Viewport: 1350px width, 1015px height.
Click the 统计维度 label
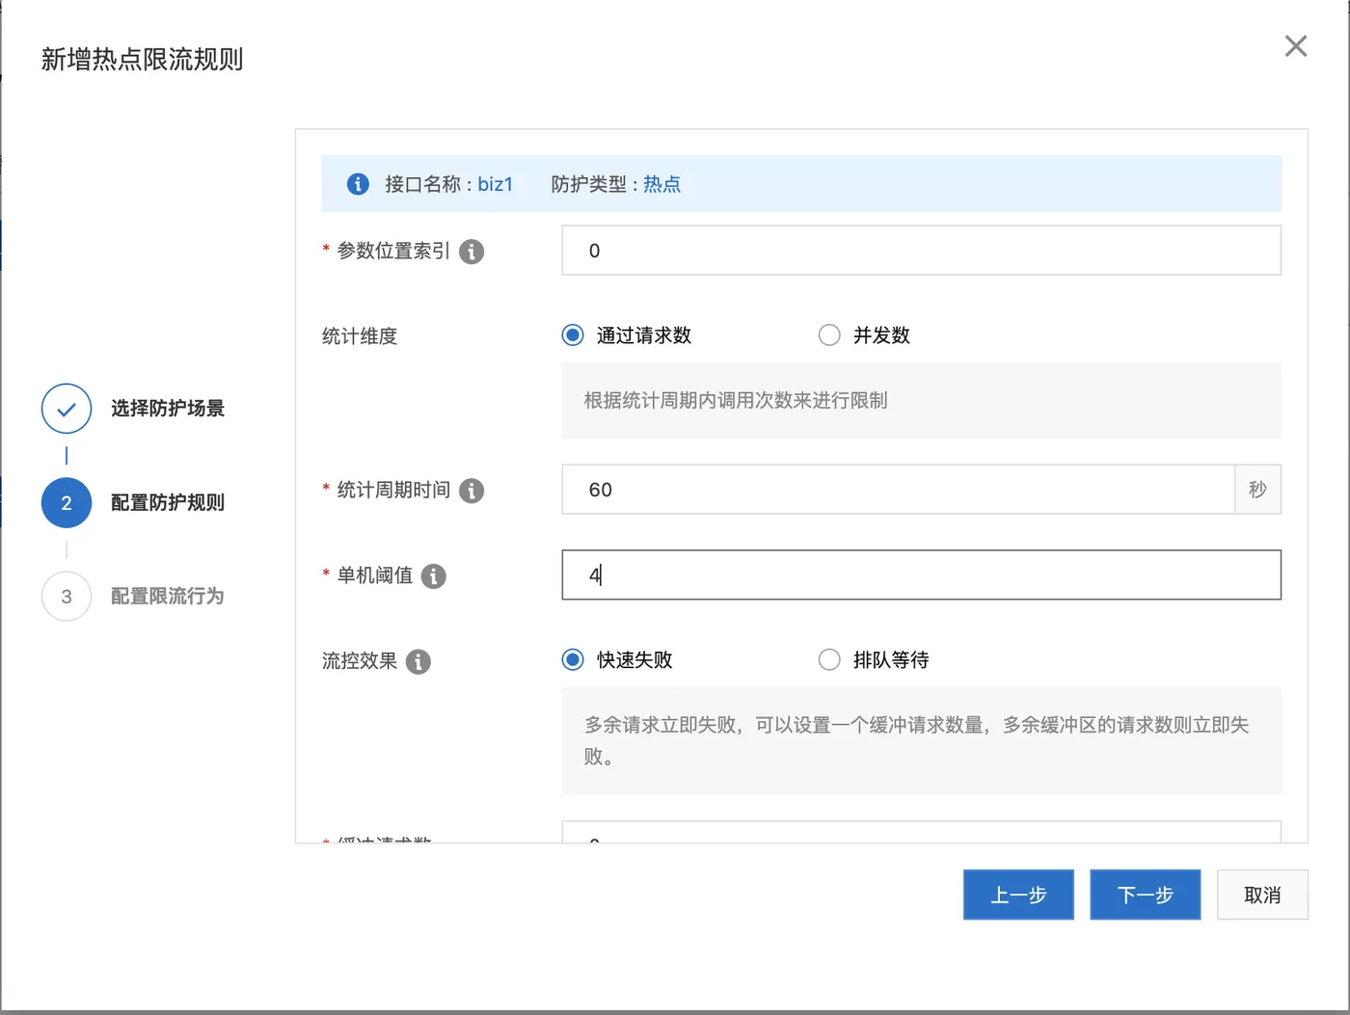pyautogui.click(x=360, y=336)
